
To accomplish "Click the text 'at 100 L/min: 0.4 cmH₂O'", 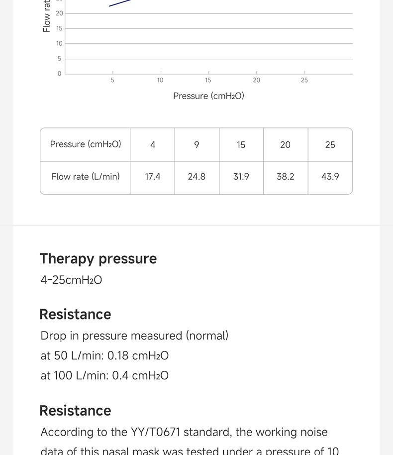I will (x=104, y=375).
